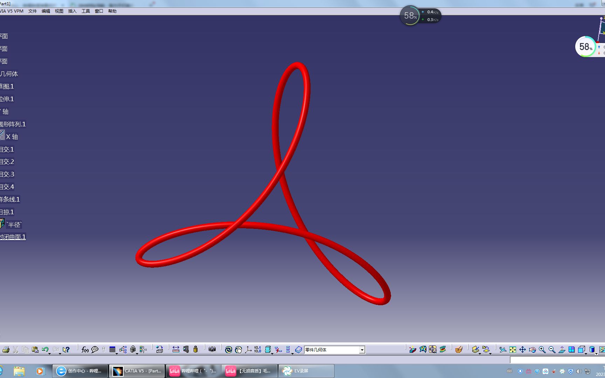Click the speech bubble comment icon

(x=95, y=350)
